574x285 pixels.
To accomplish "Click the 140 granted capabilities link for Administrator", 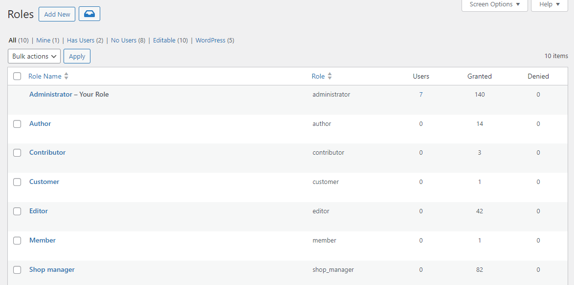I will point(480,94).
